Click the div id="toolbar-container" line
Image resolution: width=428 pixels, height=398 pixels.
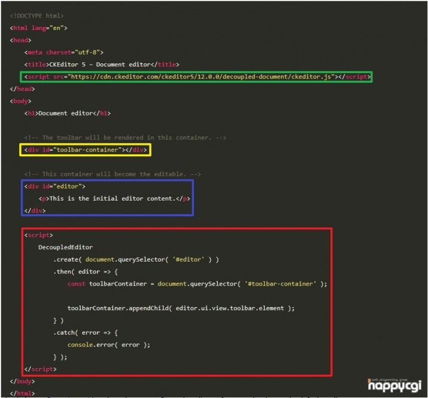pyautogui.click(x=86, y=150)
